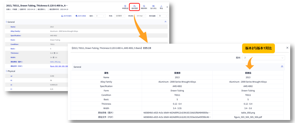Image resolution: width=295 pixels, height=123 pixels.
Task: Select the Specification label in the detail window
Action: point(16,36)
